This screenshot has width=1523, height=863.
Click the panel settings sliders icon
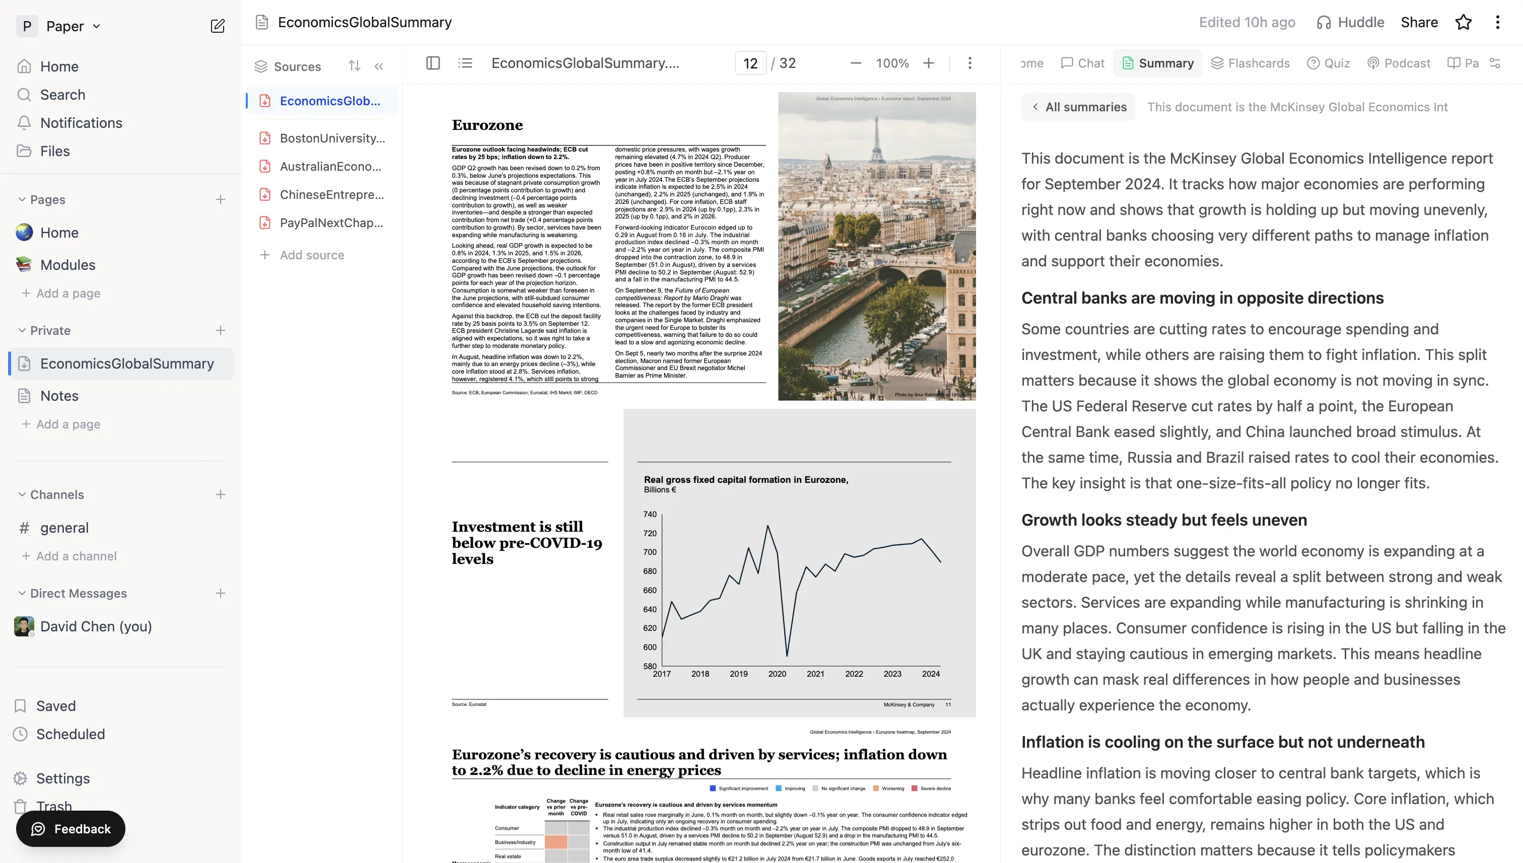(x=1495, y=63)
